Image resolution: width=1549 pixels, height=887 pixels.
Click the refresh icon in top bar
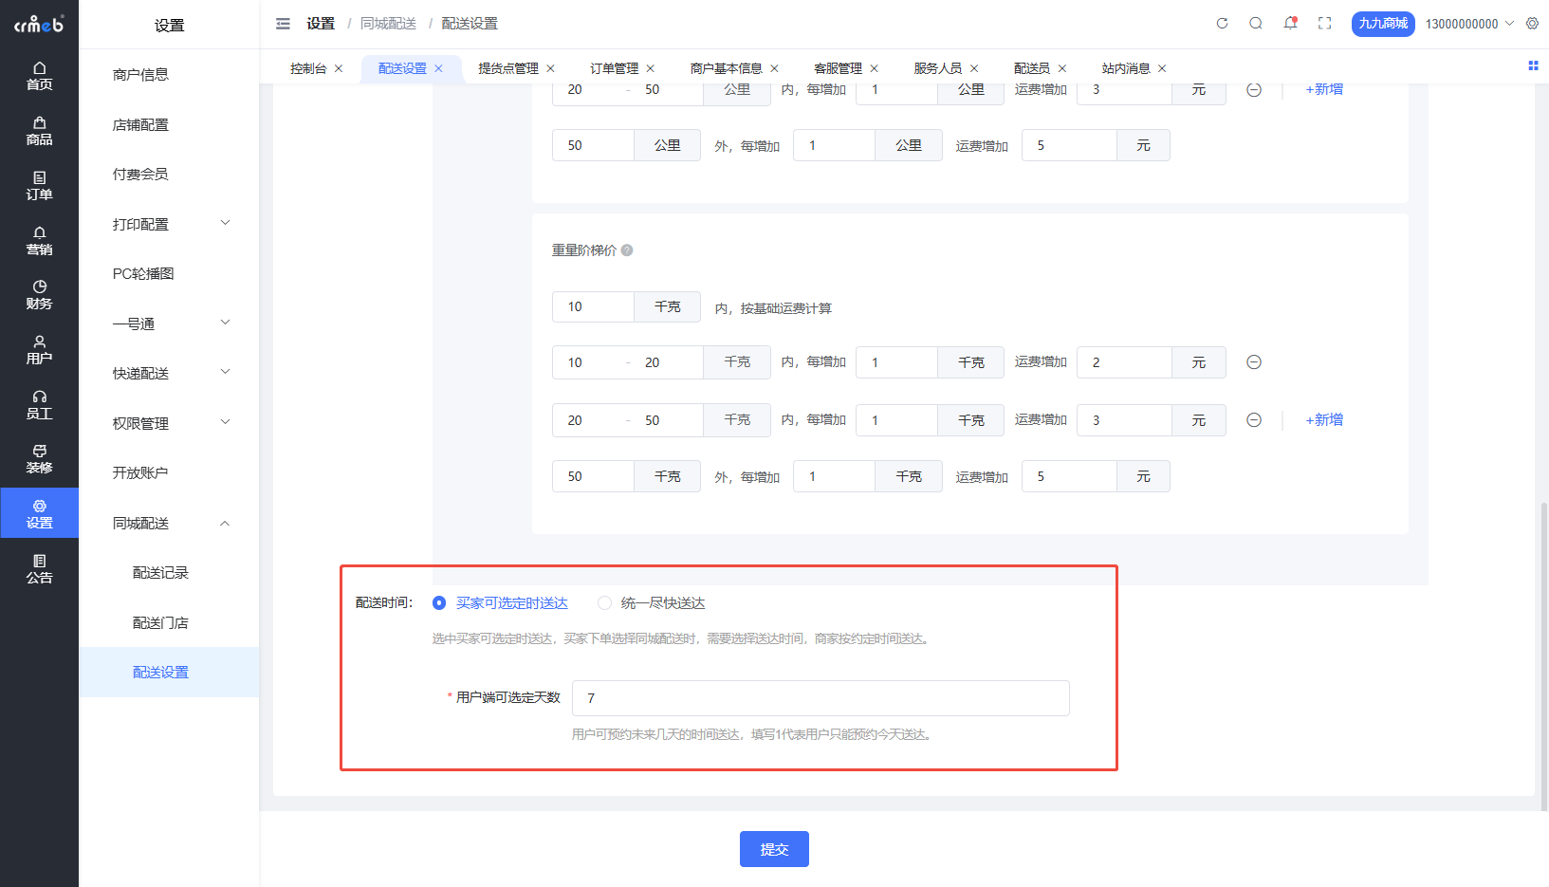[x=1222, y=24]
